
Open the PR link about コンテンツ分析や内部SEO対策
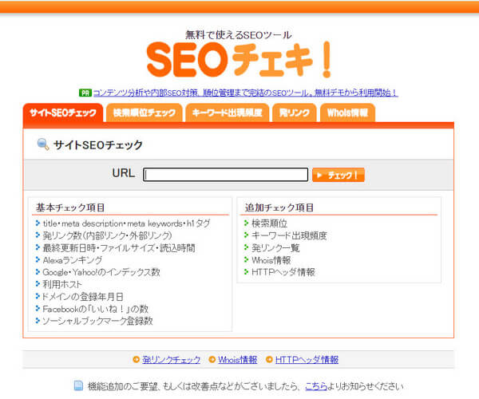click(x=245, y=93)
